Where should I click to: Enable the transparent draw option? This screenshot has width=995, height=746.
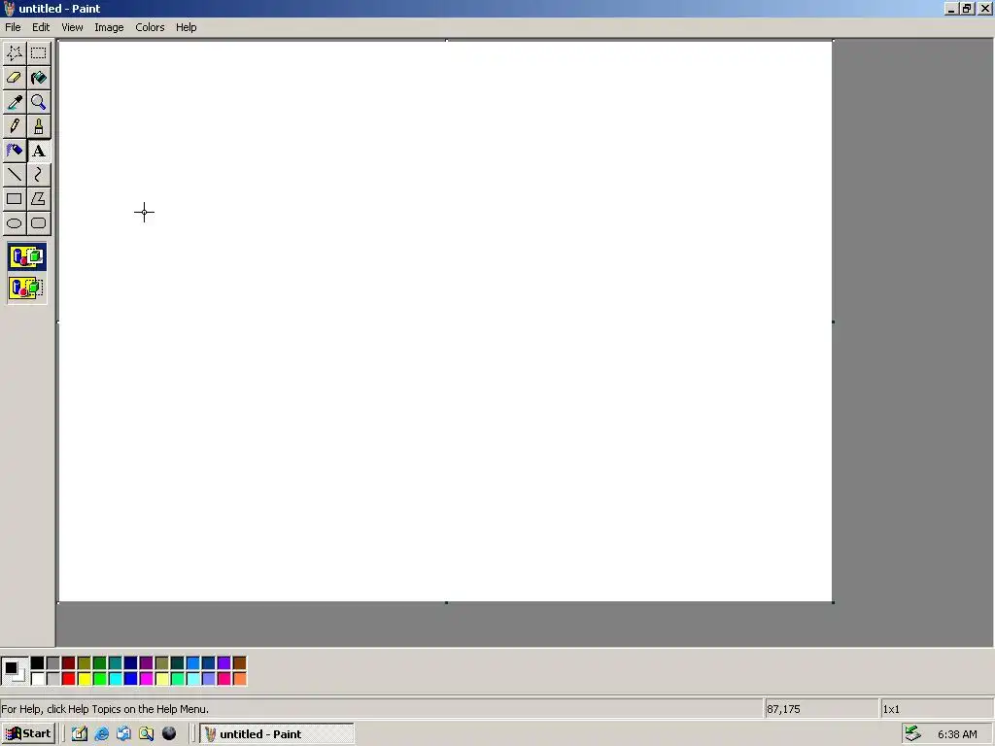click(x=27, y=288)
